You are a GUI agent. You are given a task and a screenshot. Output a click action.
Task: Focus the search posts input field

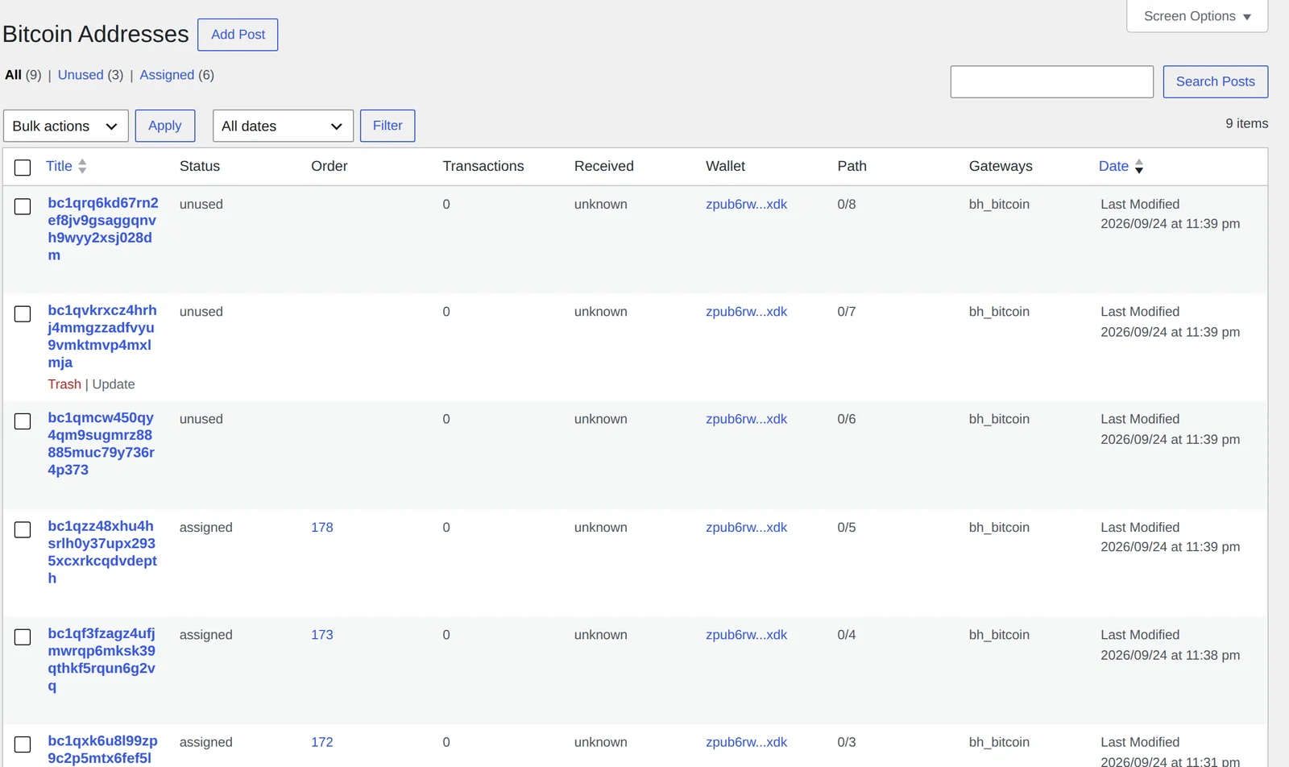pyautogui.click(x=1051, y=81)
